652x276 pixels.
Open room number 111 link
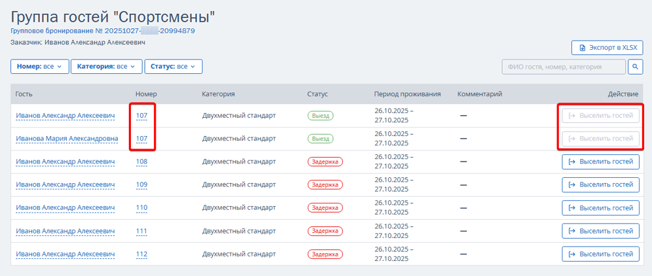pyautogui.click(x=141, y=231)
